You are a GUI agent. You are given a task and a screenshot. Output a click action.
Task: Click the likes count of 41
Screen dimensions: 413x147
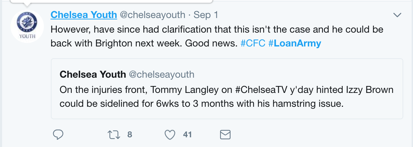tap(187, 135)
